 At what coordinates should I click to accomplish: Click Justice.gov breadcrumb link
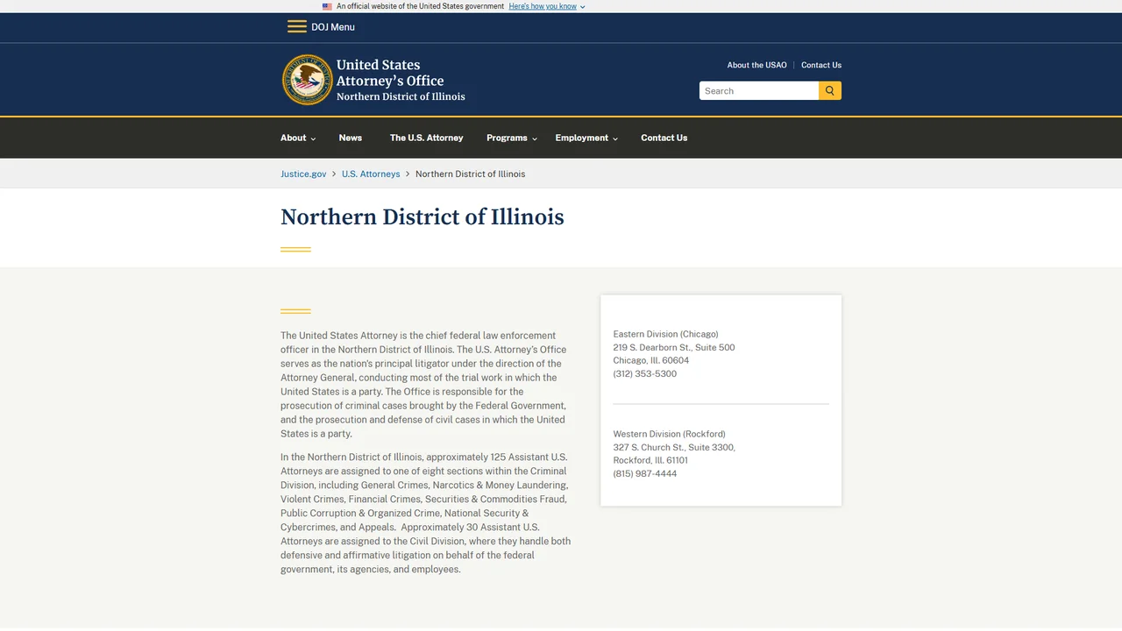tap(303, 174)
